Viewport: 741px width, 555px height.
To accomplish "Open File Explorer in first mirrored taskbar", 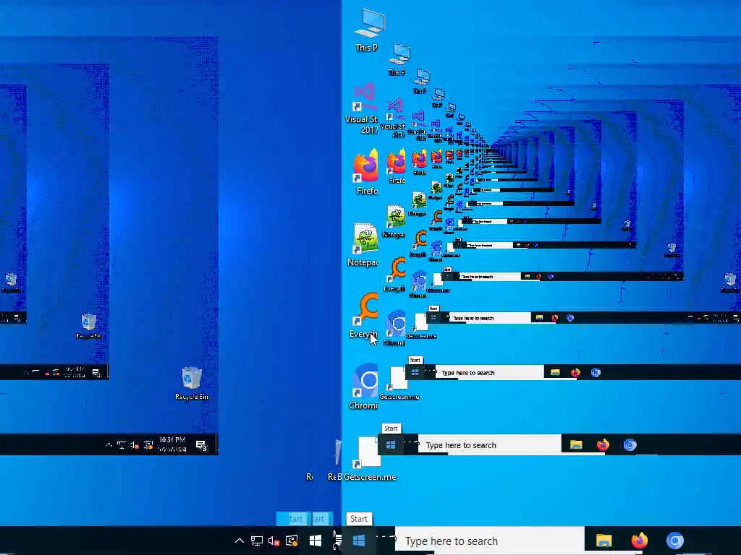I will [575, 444].
